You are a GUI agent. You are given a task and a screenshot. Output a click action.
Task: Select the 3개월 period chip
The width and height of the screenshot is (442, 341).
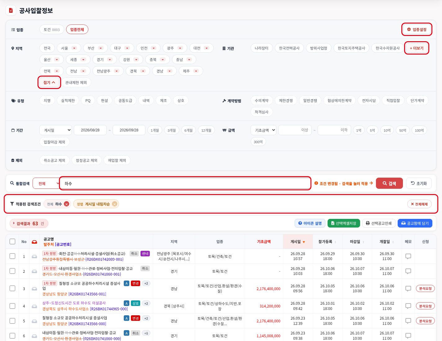pyautogui.click(x=172, y=130)
